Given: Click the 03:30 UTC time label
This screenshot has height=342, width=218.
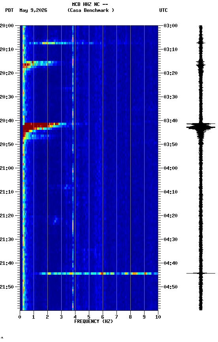Looking at the screenshot, I should pyautogui.click(x=171, y=97).
